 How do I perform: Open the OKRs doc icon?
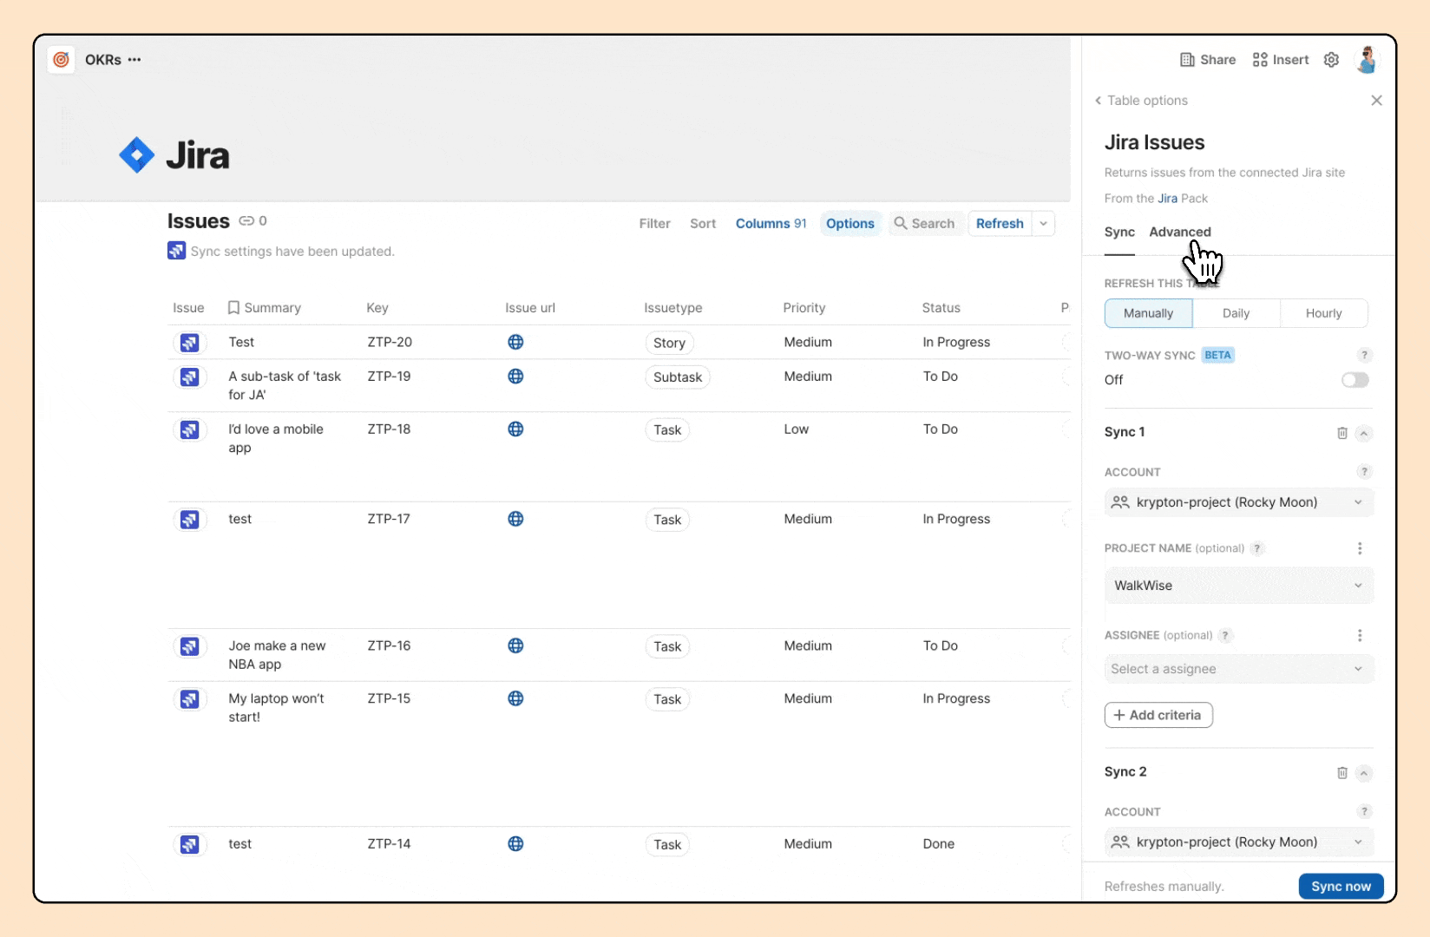[x=61, y=60]
